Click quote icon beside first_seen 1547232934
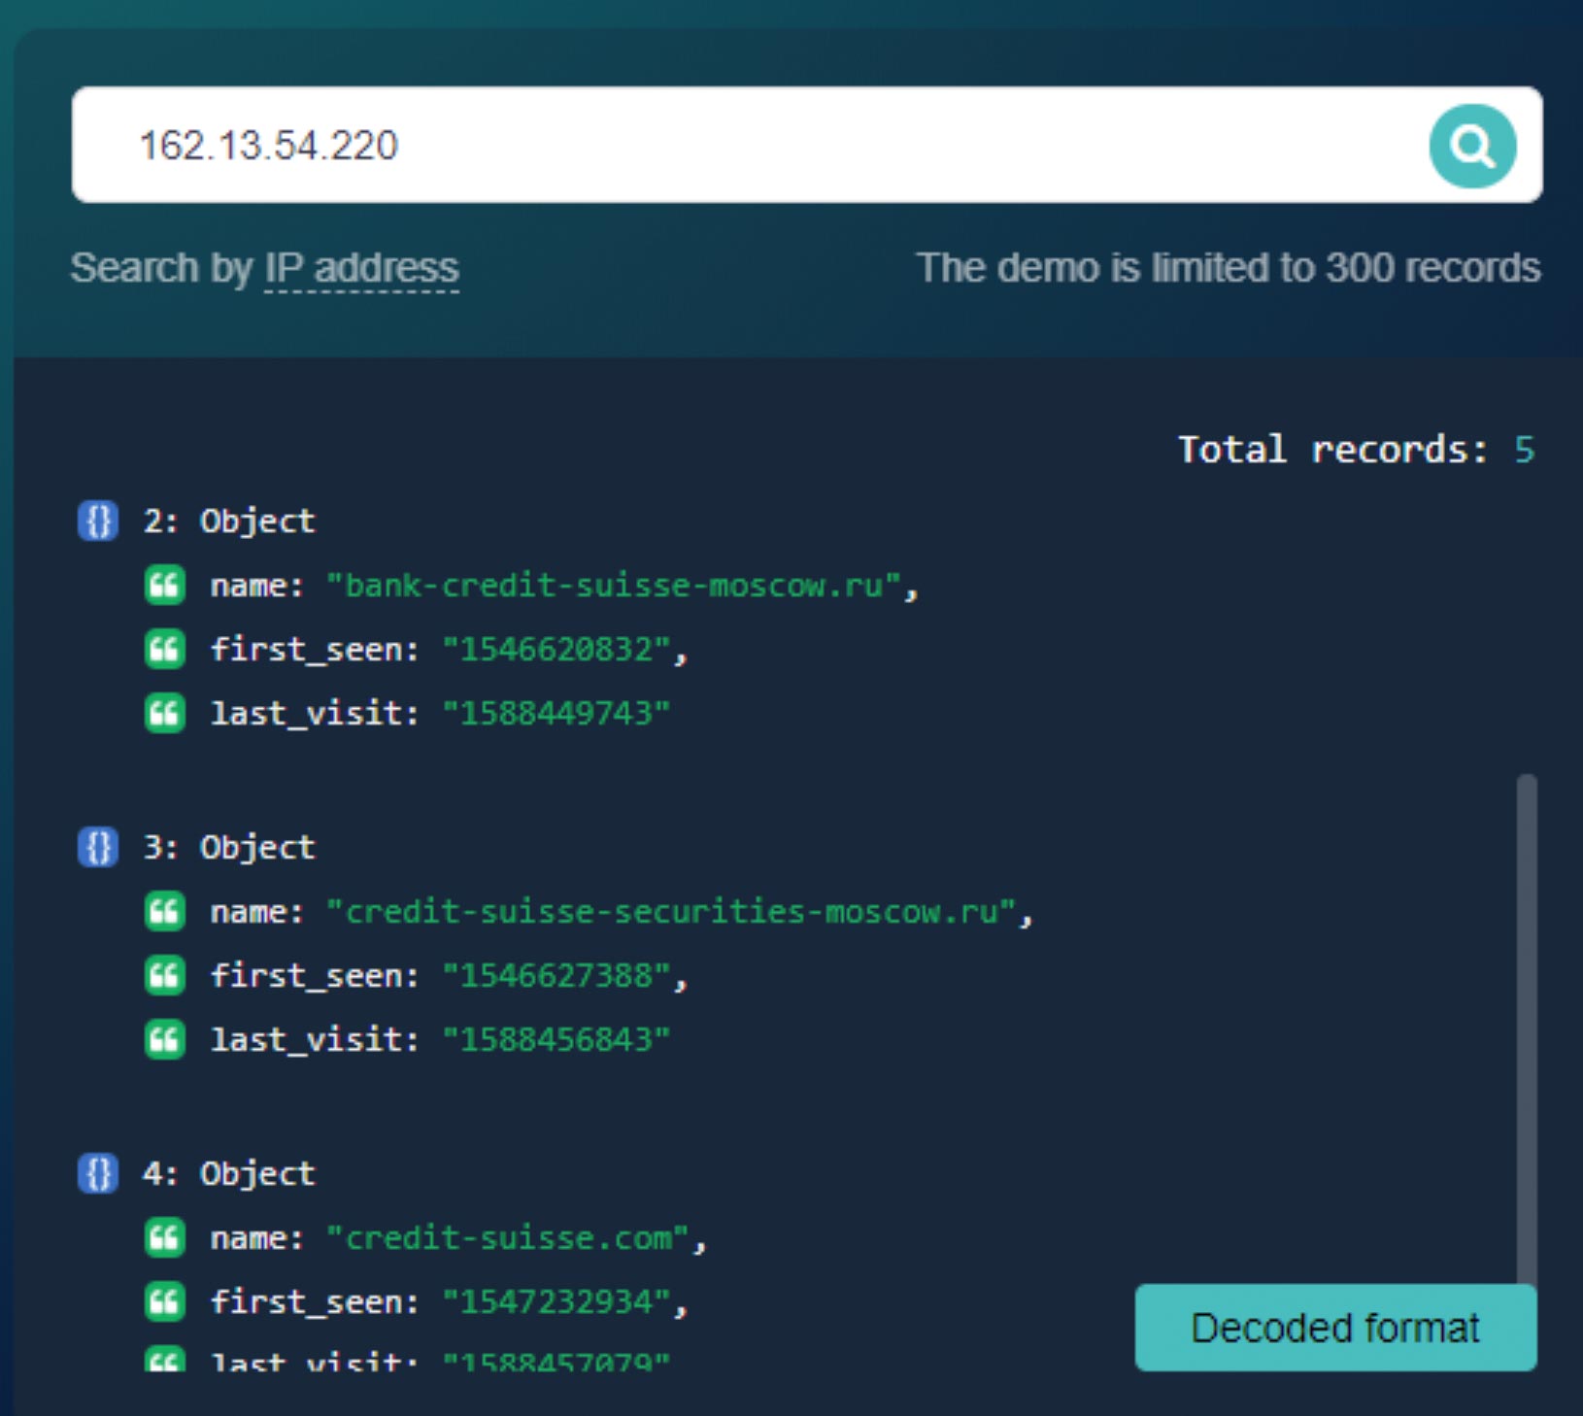Image resolution: width=1583 pixels, height=1416 pixels. pyautogui.click(x=164, y=1301)
